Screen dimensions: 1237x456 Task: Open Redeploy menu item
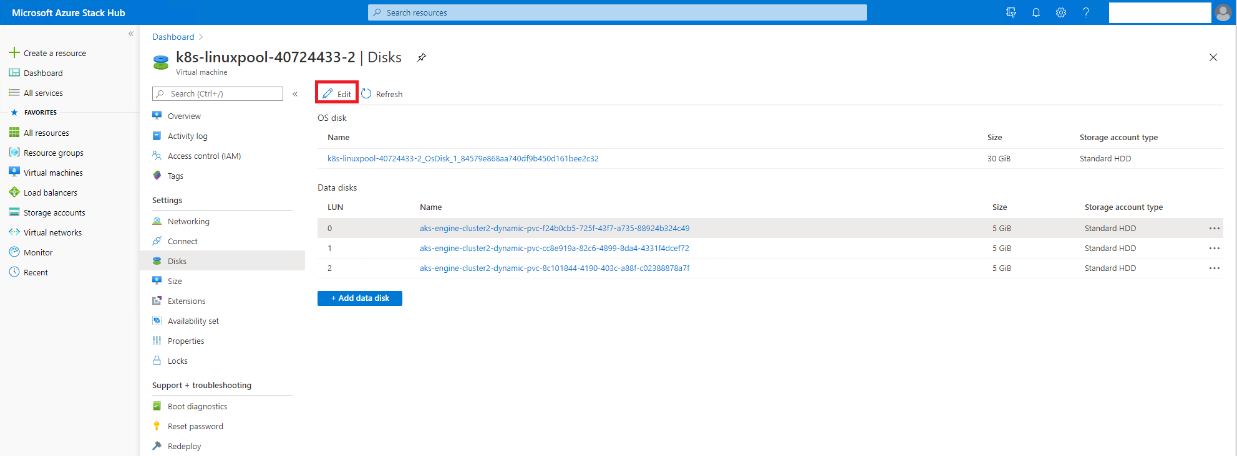[x=184, y=446]
